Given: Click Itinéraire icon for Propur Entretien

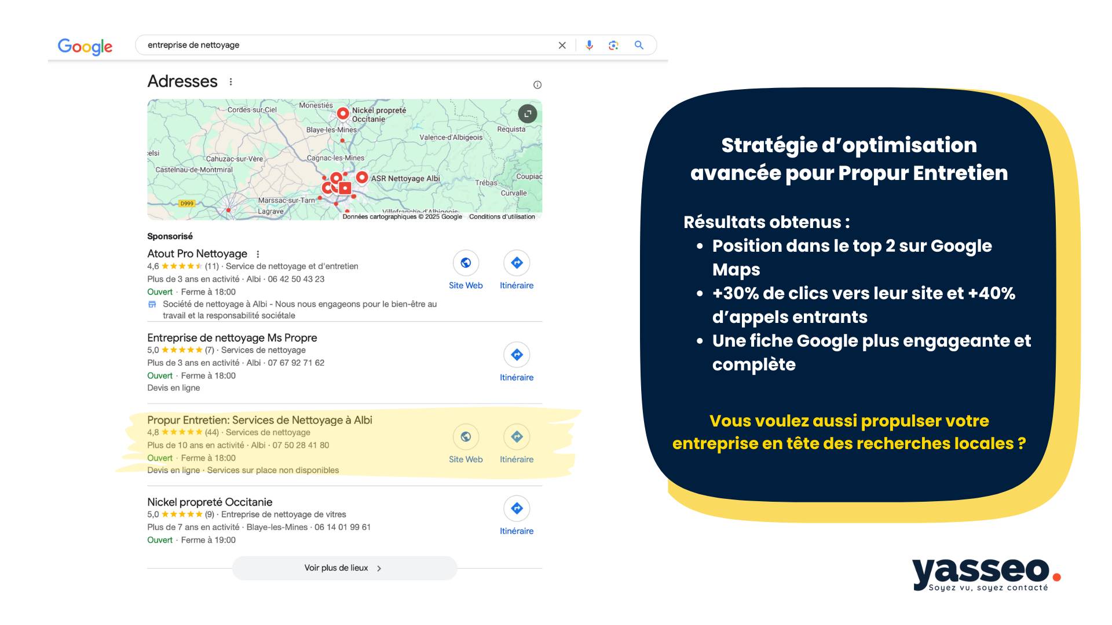Looking at the screenshot, I should (x=517, y=437).
